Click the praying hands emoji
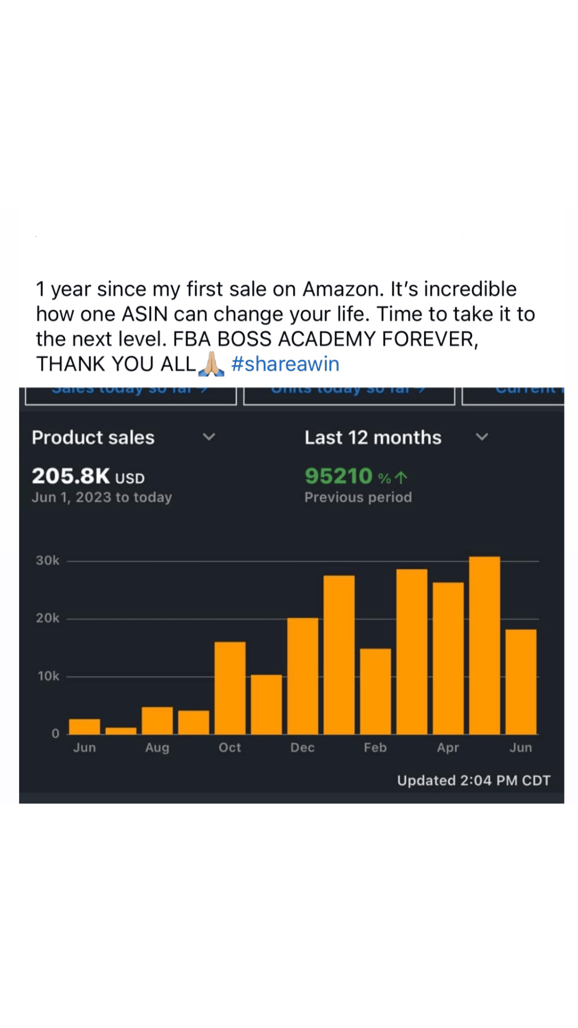The image size is (578, 1028). (211, 363)
